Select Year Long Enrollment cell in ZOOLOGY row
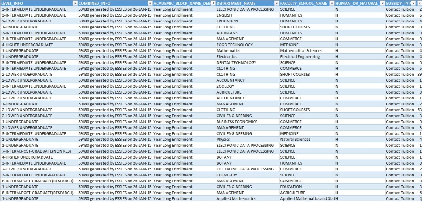This screenshot has width=422, height=202. 184,86
